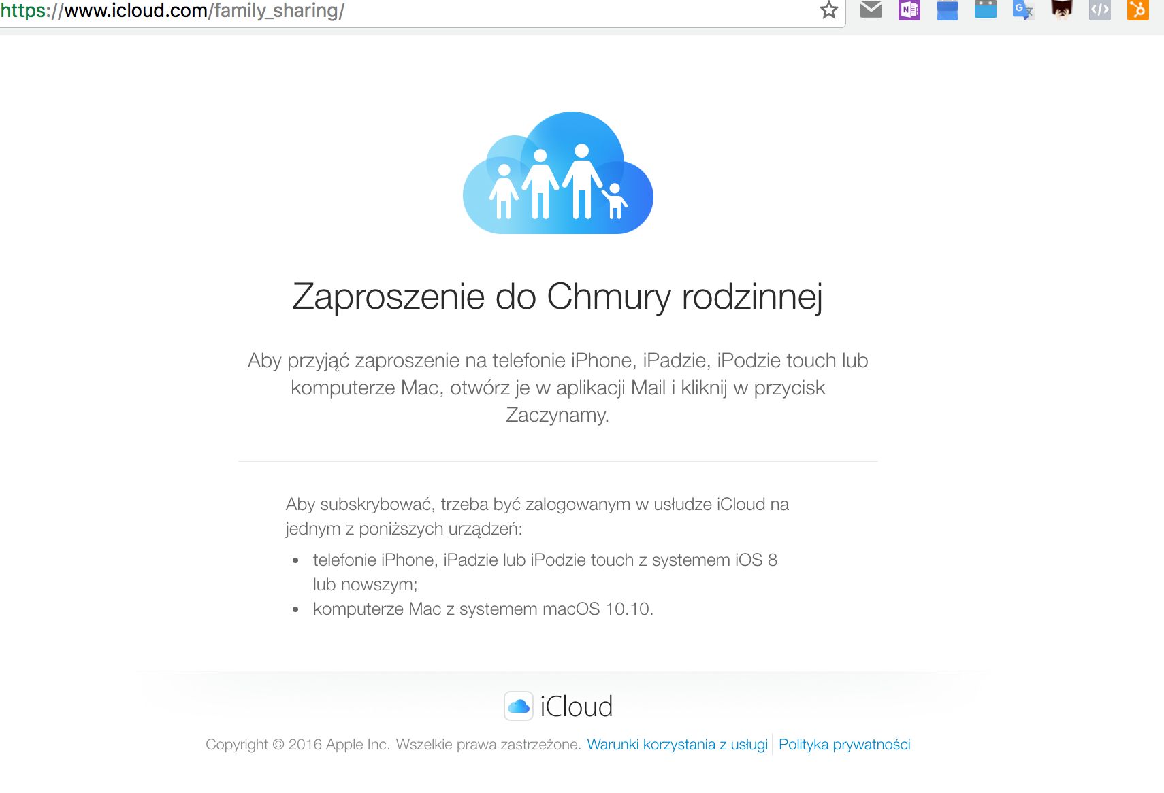Open the Google Translate extension
Viewport: 1164px width, 793px height.
coord(1023,10)
